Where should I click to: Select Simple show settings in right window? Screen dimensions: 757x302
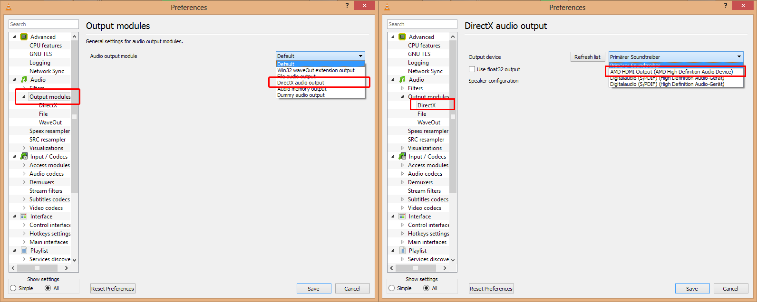click(x=392, y=288)
